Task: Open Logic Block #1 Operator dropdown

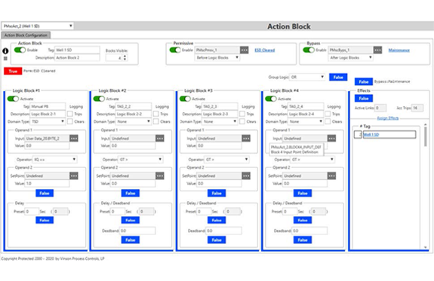Action: click(x=55, y=160)
